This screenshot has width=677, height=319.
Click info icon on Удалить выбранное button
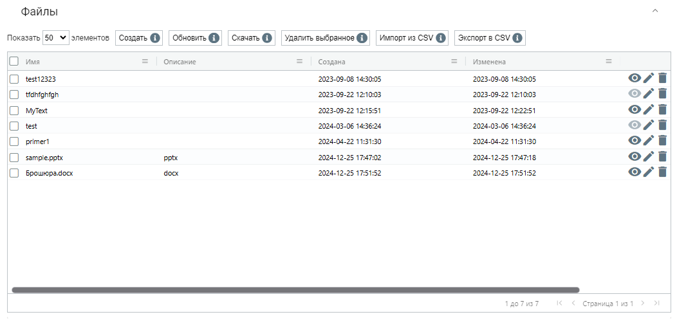click(x=362, y=38)
